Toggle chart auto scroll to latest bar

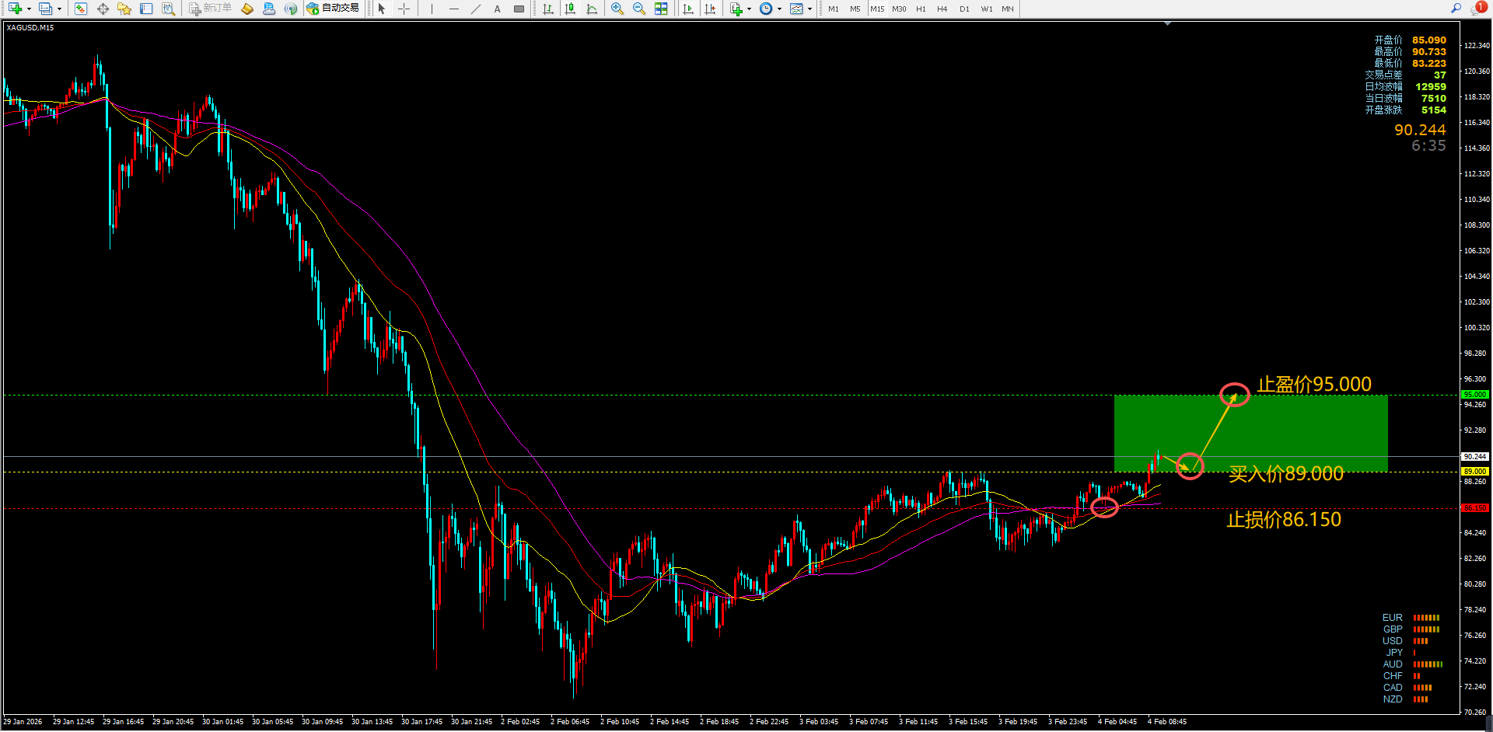click(688, 9)
